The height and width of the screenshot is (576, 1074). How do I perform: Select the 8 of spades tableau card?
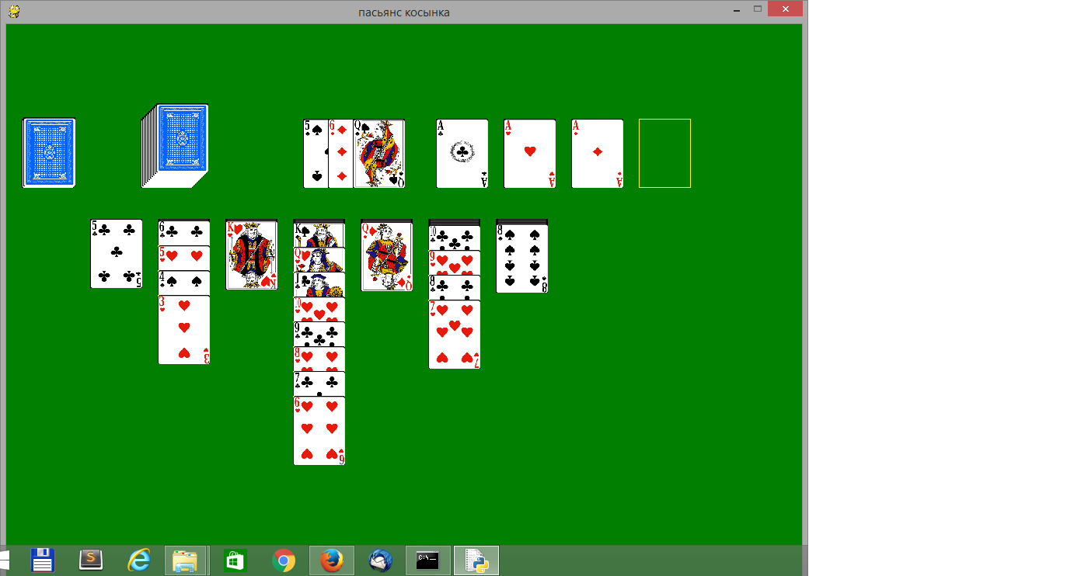click(x=521, y=259)
